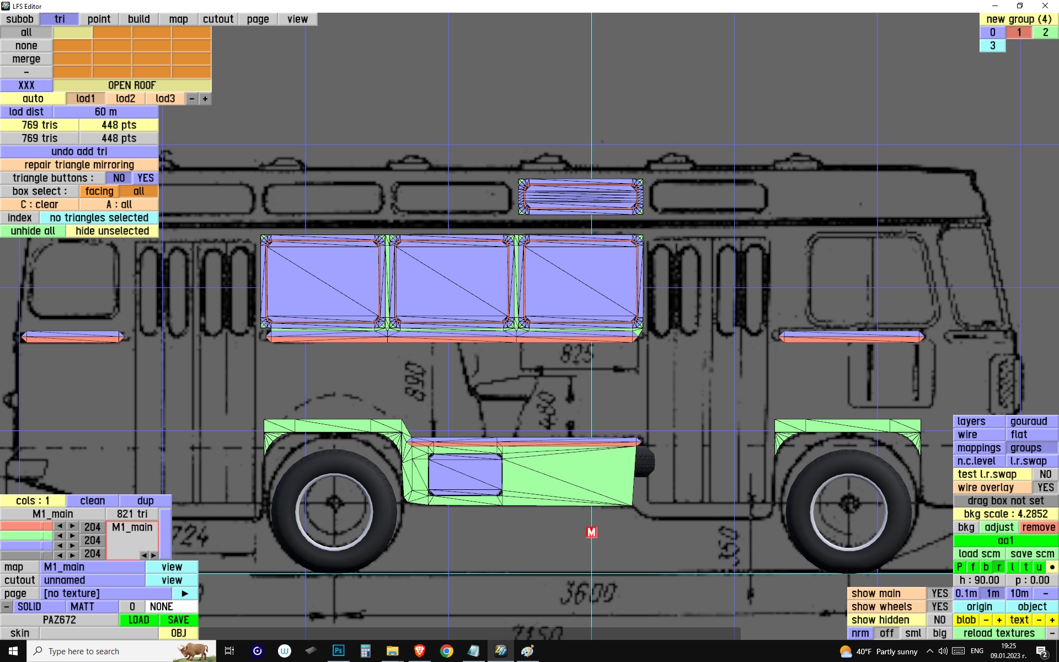The image size is (1059, 662).
Task: Open the cutout tab
Action: [218, 19]
